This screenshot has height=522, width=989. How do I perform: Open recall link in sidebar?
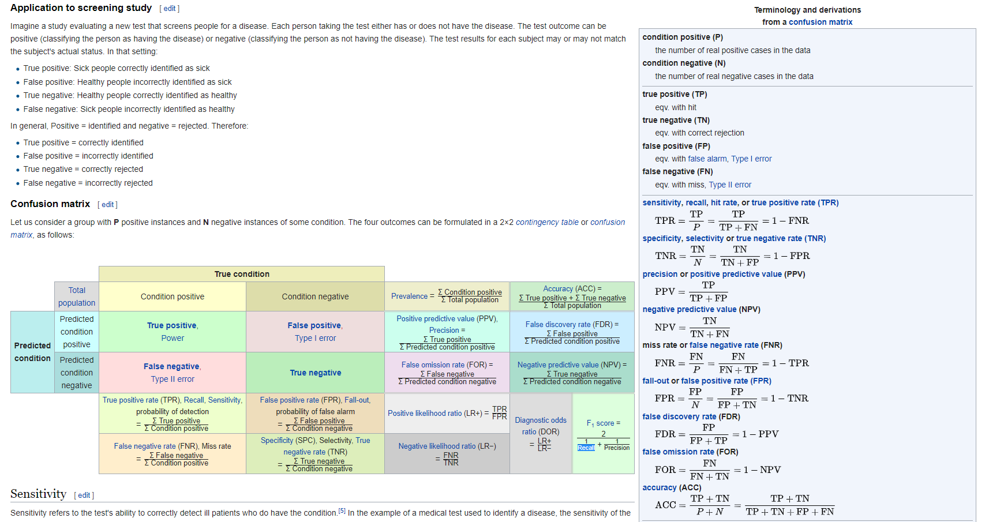[x=696, y=202]
